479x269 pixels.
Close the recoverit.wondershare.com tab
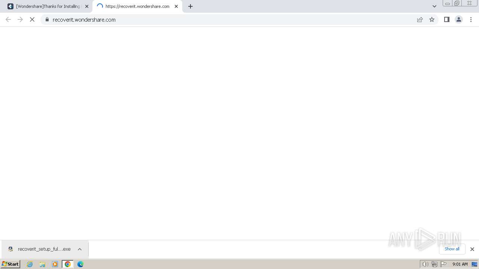(x=176, y=6)
